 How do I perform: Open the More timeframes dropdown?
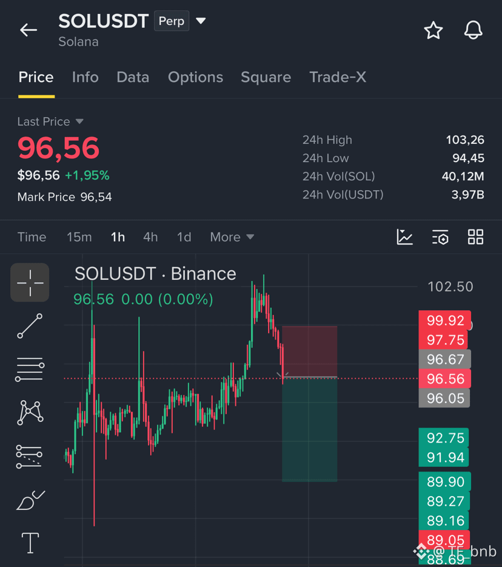pos(232,237)
